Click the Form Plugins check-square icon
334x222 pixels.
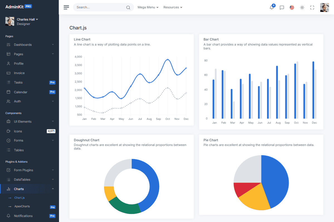click(8, 170)
